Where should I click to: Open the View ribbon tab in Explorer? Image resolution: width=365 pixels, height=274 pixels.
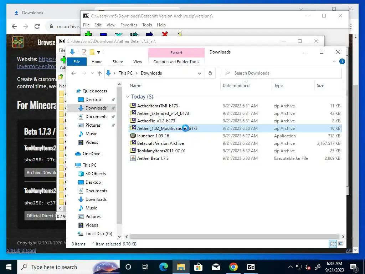pyautogui.click(x=138, y=62)
